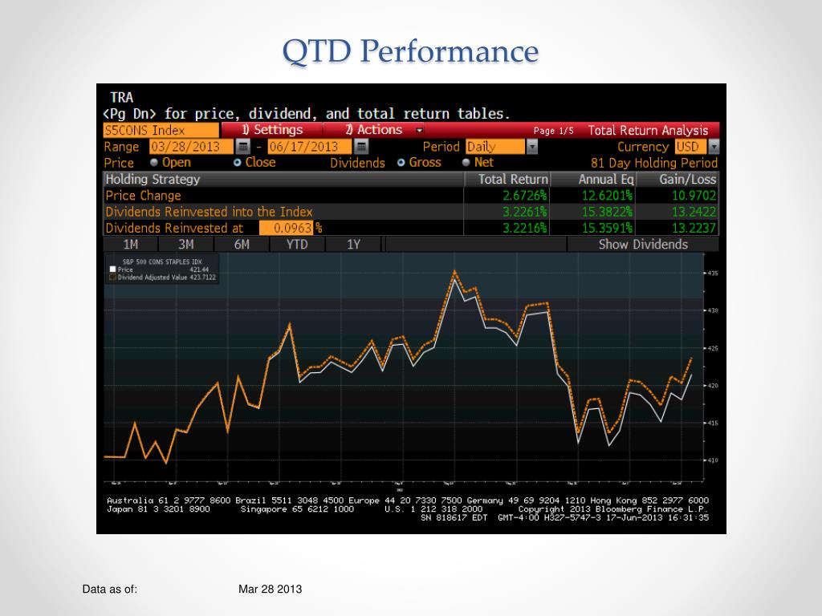Switch chart to 1M range

pyautogui.click(x=131, y=244)
